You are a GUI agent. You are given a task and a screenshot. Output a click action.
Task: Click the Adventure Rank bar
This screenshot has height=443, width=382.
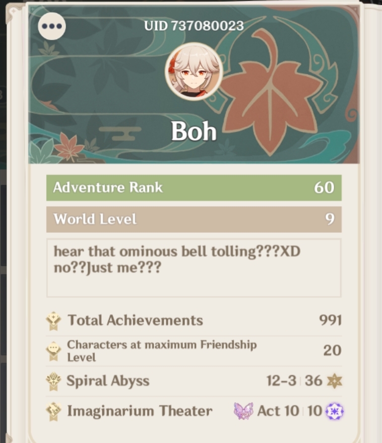click(194, 188)
